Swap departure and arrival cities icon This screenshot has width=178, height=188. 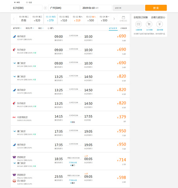point(45,8)
